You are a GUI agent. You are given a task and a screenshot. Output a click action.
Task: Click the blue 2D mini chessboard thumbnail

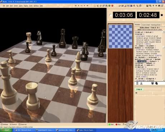(x=121, y=36)
